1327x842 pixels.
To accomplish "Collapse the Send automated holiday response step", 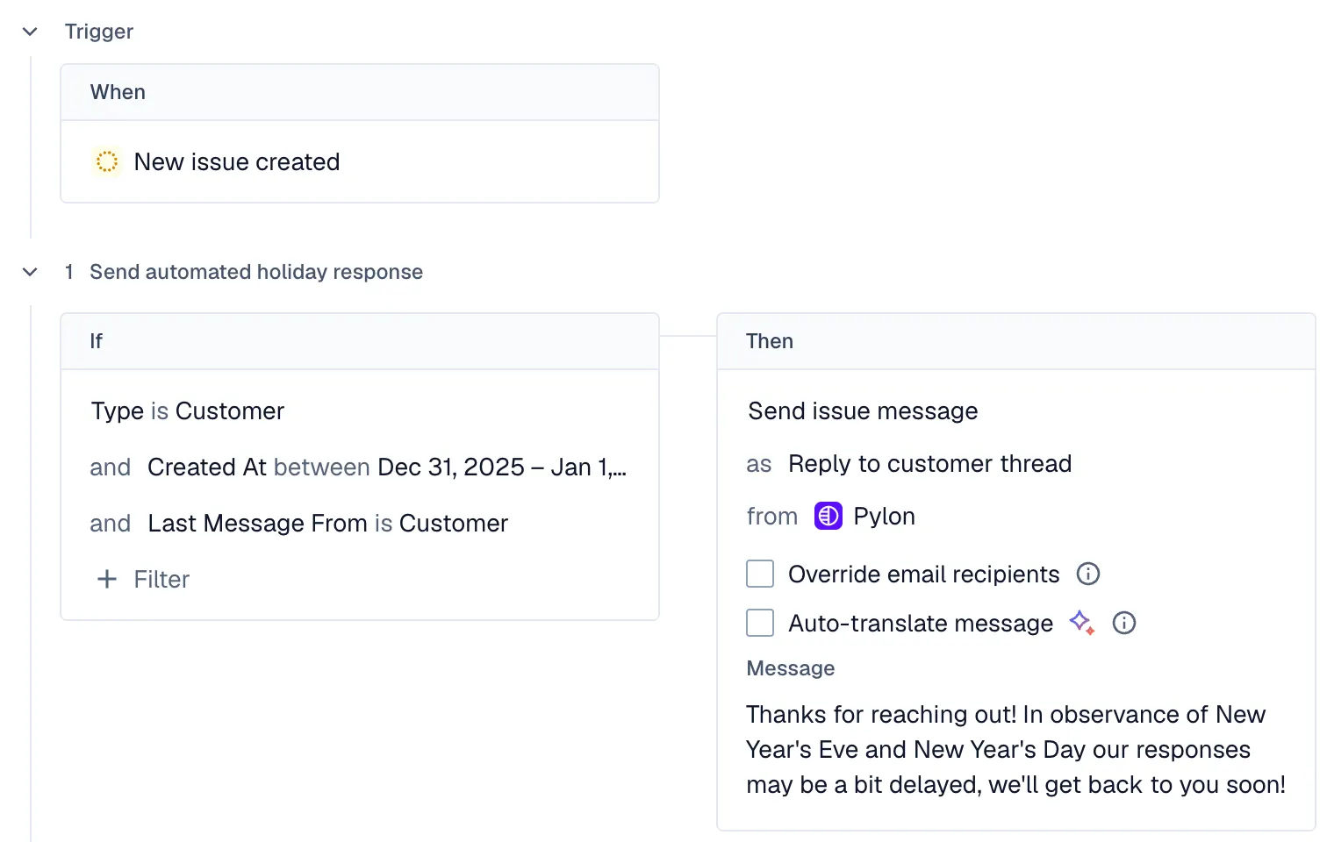I will 30,273.
